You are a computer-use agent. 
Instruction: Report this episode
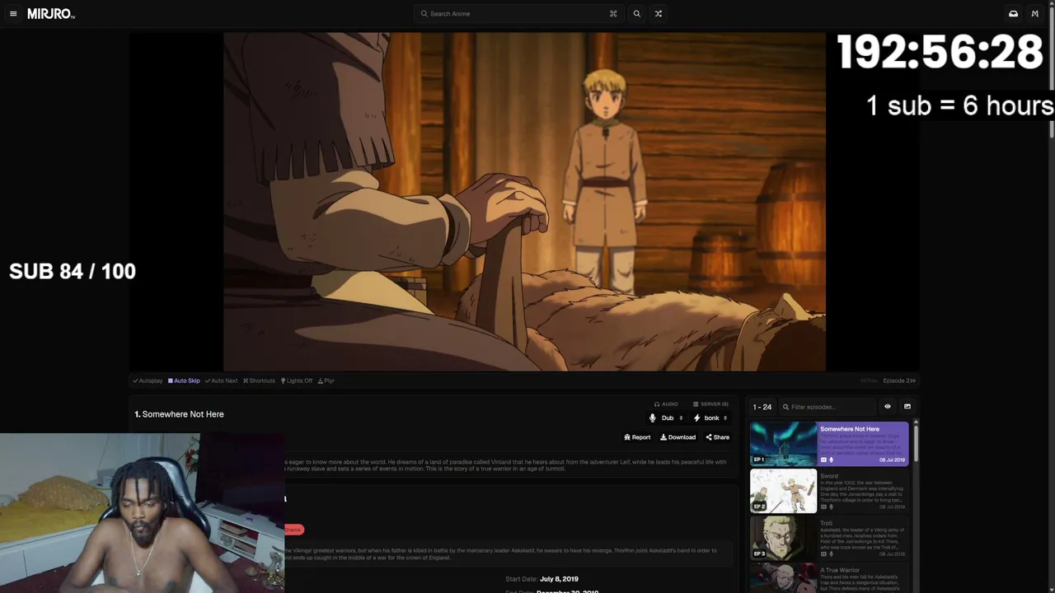pos(637,437)
